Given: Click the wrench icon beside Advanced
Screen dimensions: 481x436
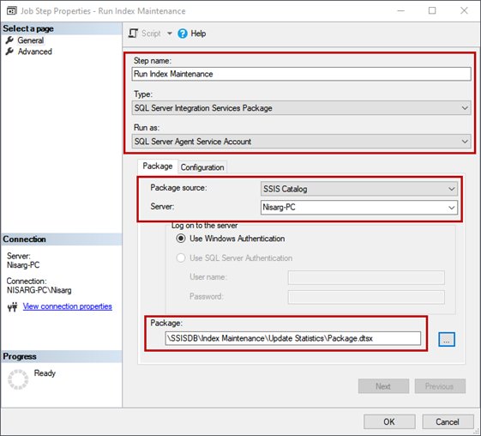Looking at the screenshot, I should (x=9, y=51).
